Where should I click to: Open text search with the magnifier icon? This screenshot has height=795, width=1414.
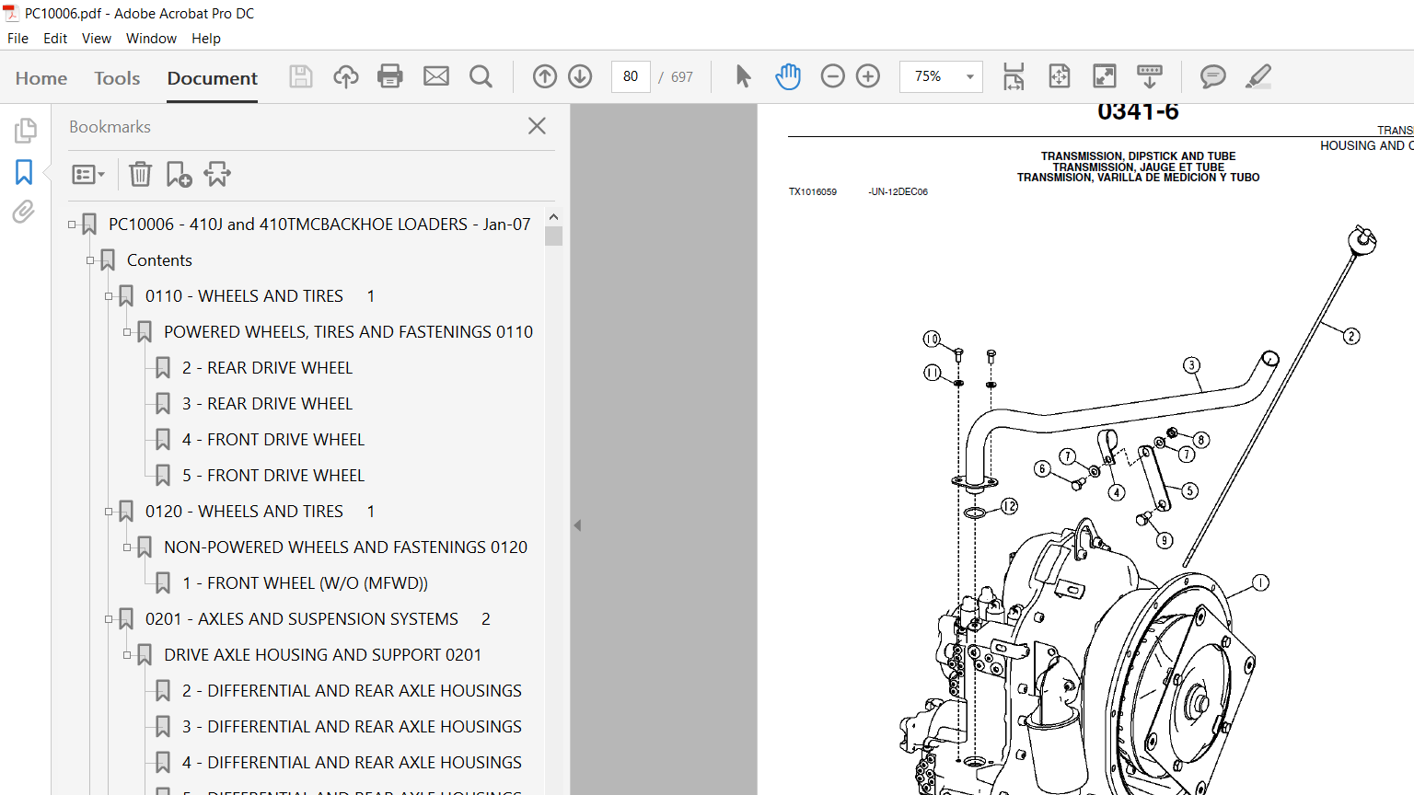pyautogui.click(x=481, y=76)
